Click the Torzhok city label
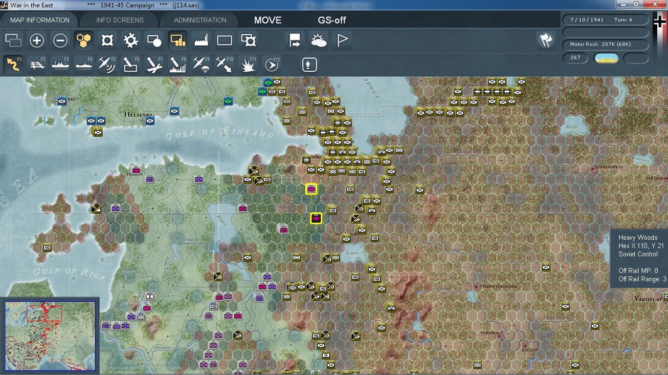This screenshot has height=375, width=668. (490, 333)
